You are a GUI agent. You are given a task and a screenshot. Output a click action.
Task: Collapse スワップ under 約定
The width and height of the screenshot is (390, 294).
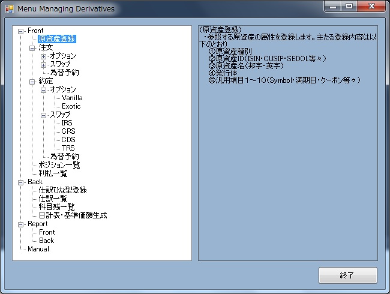[x=44, y=115]
